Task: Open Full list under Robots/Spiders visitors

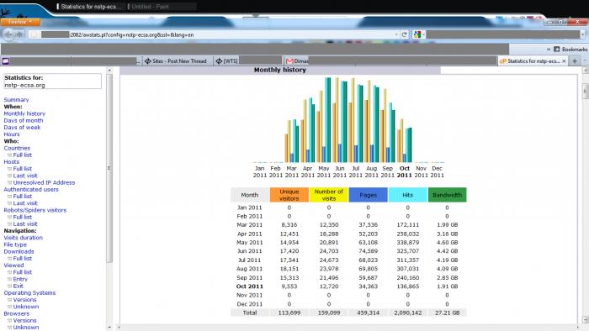Action: (x=23, y=217)
